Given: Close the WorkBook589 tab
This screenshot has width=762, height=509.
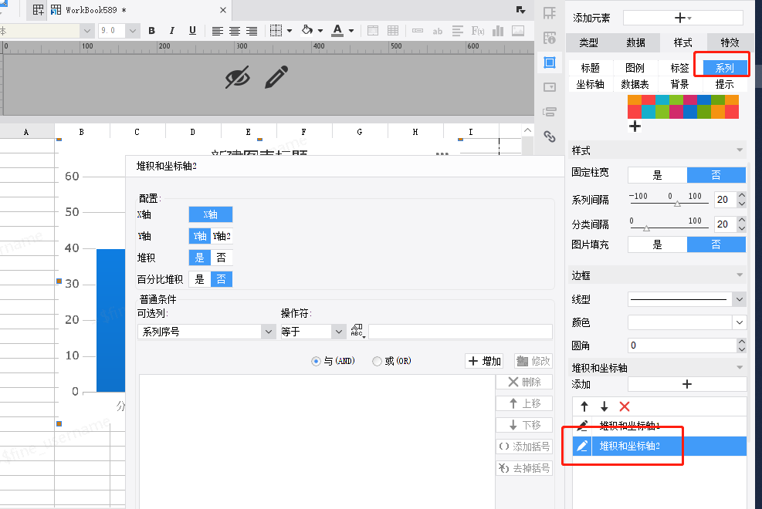Looking at the screenshot, I should 222,10.
